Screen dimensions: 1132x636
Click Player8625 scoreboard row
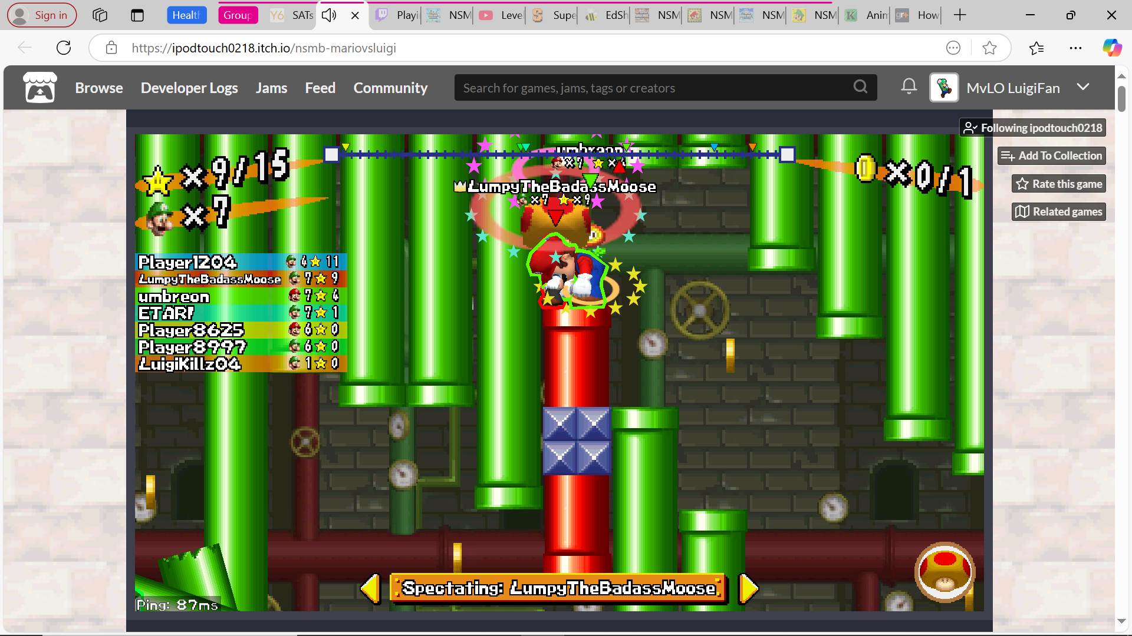[x=241, y=329]
